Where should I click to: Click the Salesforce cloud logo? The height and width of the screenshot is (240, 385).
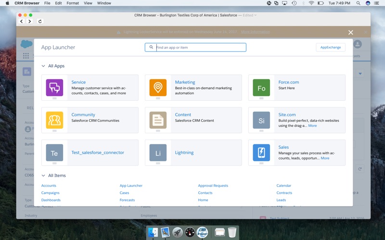(26, 44)
